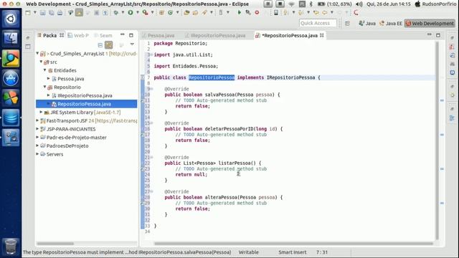Click the red stop circle toolbar icon
459x258 pixels.
(x=257, y=13)
